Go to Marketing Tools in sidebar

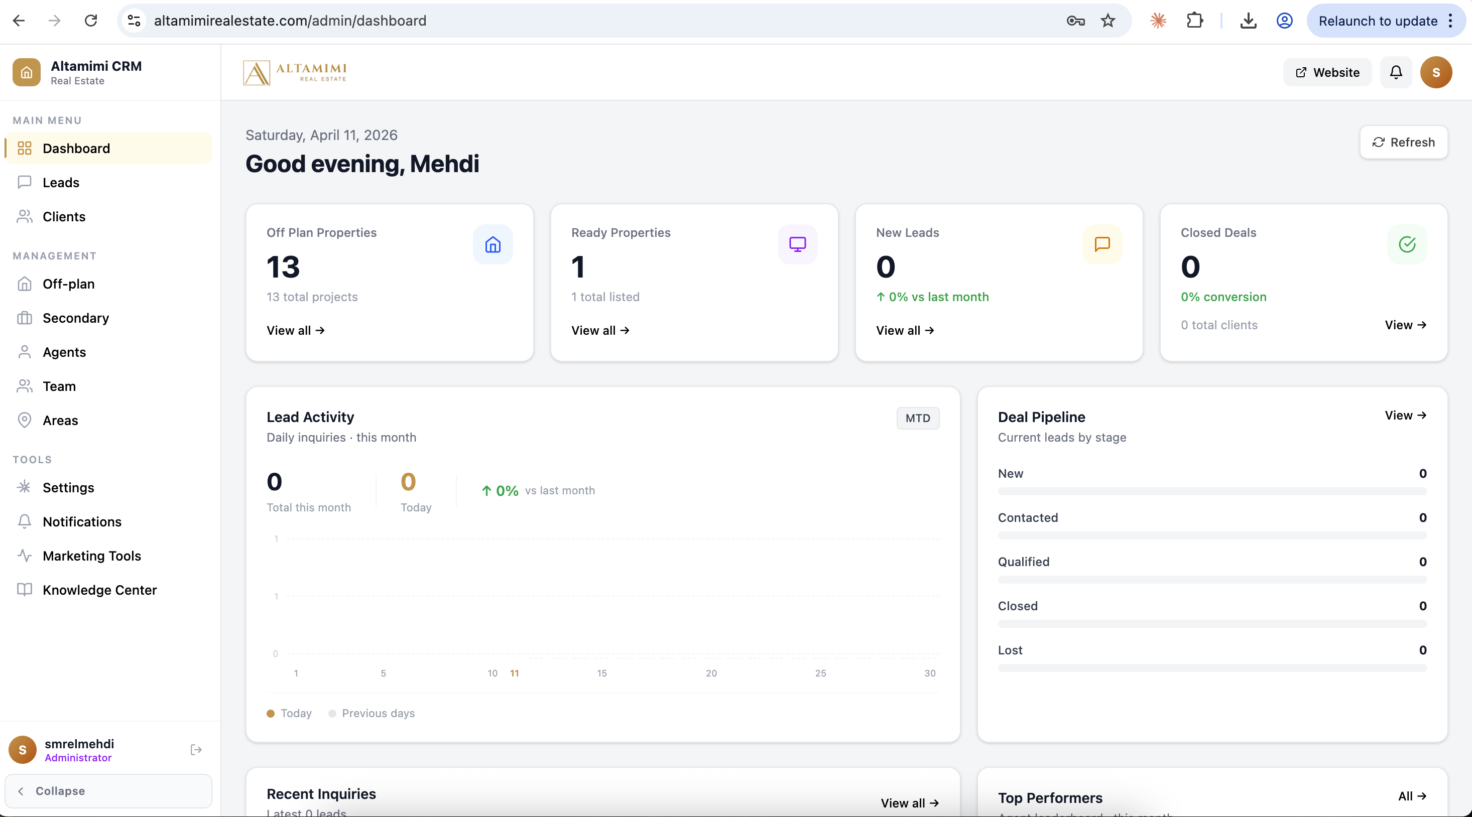click(91, 556)
